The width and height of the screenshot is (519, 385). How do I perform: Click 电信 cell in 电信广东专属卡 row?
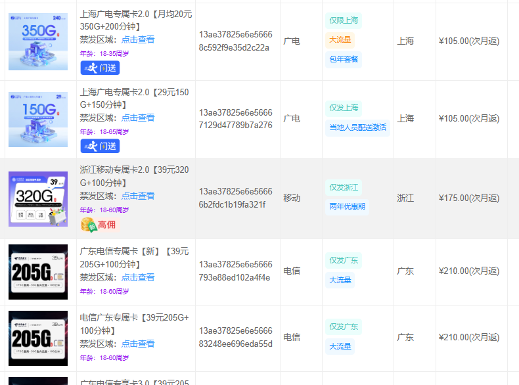tap(292, 337)
